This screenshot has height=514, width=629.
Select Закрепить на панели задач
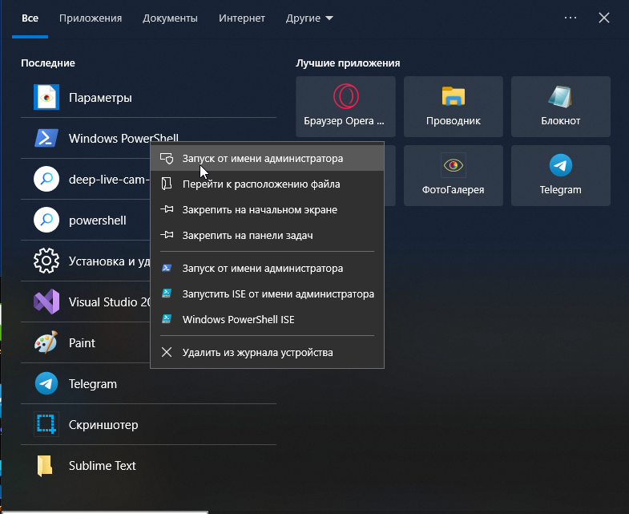coord(247,236)
